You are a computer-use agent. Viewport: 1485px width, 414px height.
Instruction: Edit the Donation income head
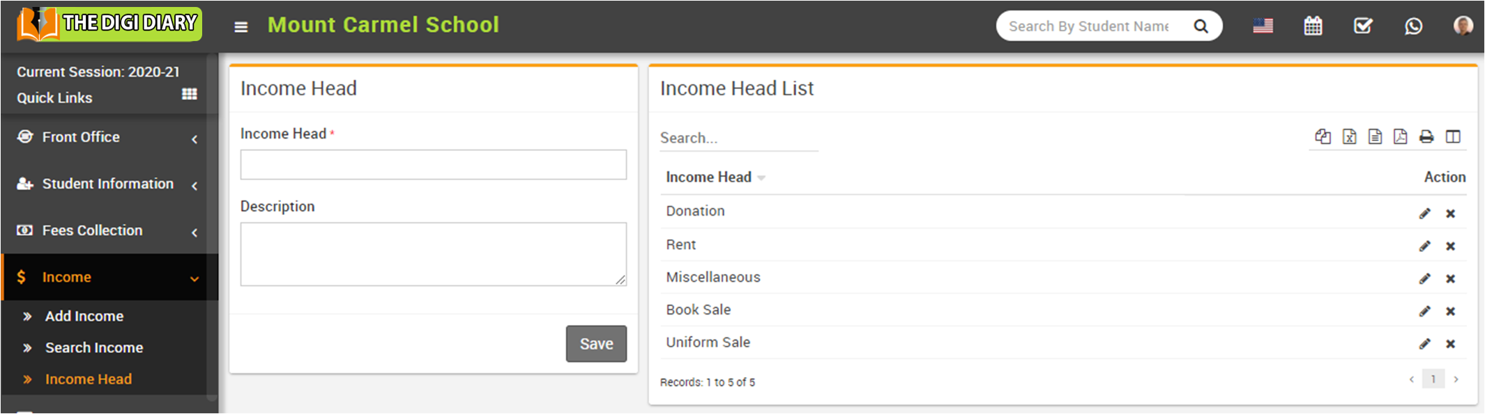[x=1424, y=214]
